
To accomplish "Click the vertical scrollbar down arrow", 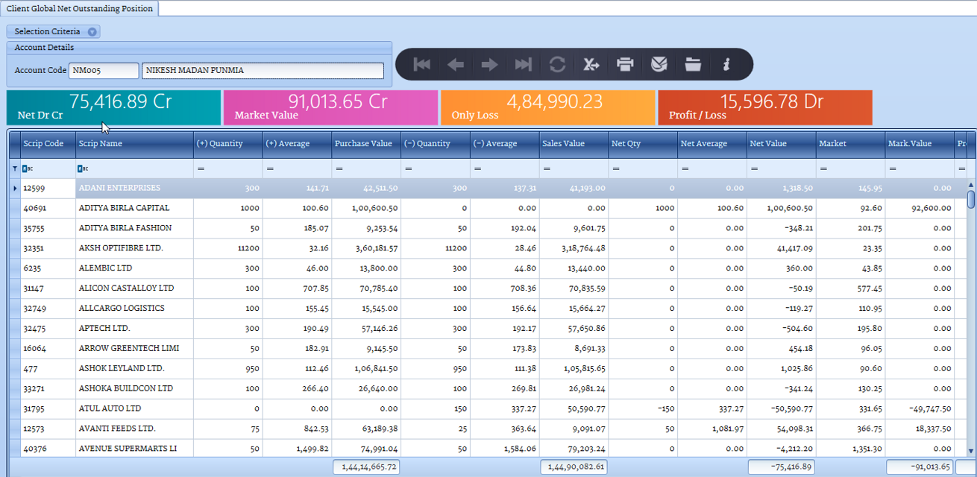I will [x=970, y=451].
